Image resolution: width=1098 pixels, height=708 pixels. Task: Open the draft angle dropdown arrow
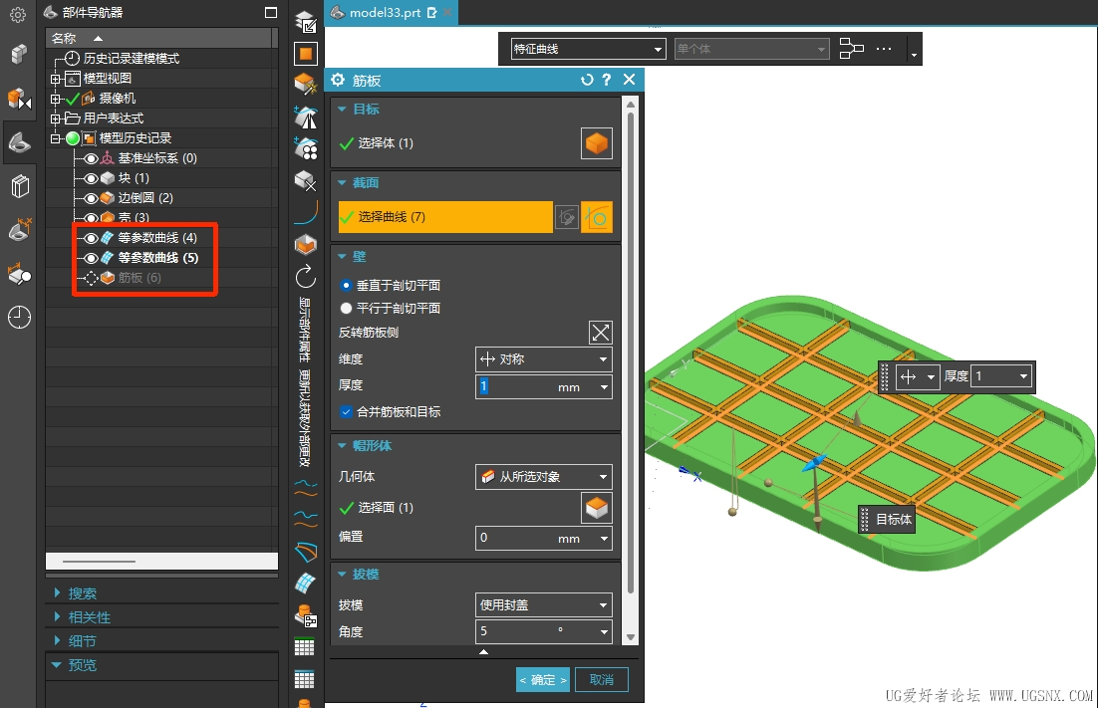604,631
